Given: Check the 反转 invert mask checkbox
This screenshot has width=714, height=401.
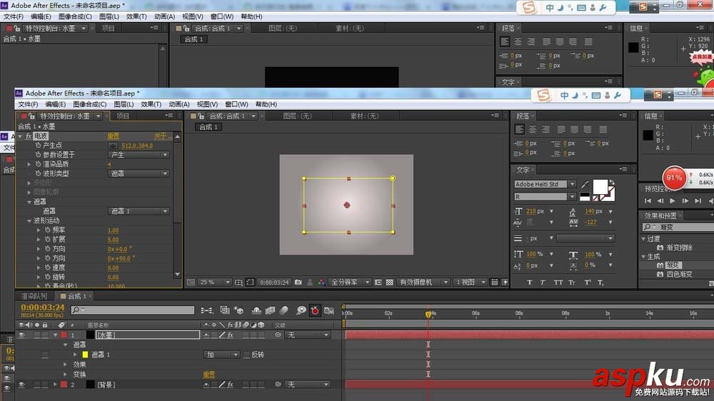Looking at the screenshot, I should click(x=247, y=355).
